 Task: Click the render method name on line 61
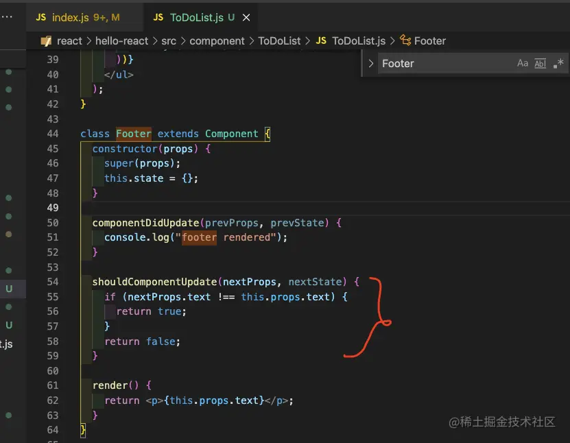pyautogui.click(x=110, y=385)
